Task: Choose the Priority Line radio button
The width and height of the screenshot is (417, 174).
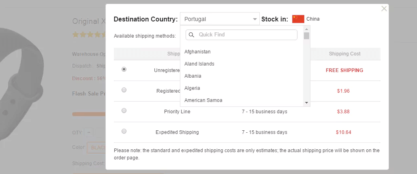Action: 124,110
